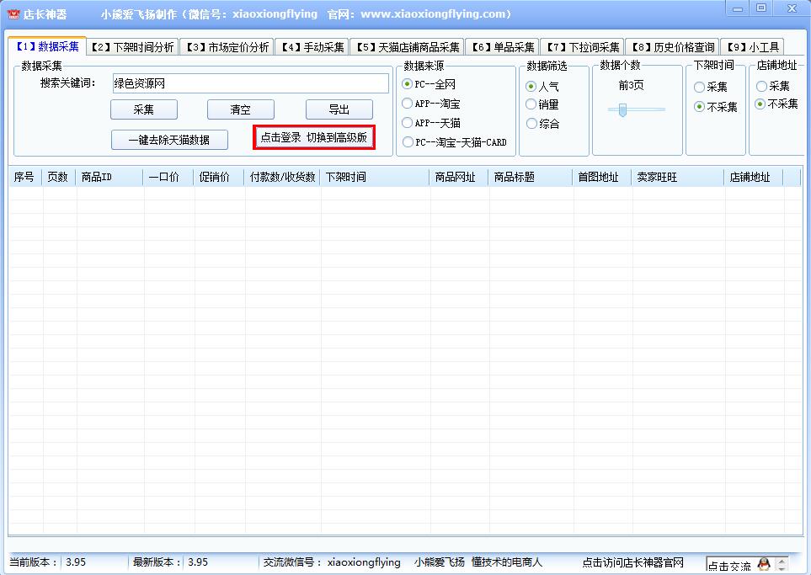
Task: Click 小熊爱飞扬 懂技术的电商人 text
Action: 478,562
